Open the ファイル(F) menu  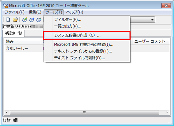click(15, 12)
